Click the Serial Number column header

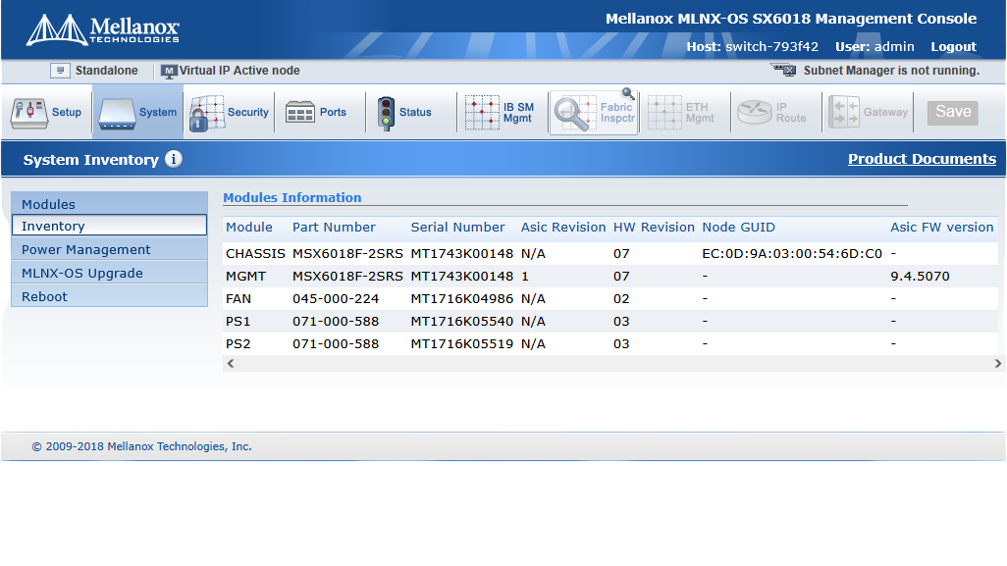point(458,228)
